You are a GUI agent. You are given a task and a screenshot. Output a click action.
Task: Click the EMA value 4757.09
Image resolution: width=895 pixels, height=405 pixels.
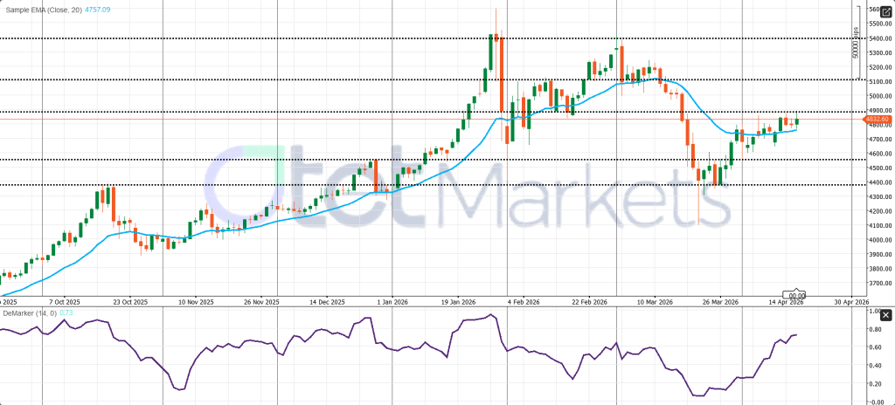coord(95,8)
